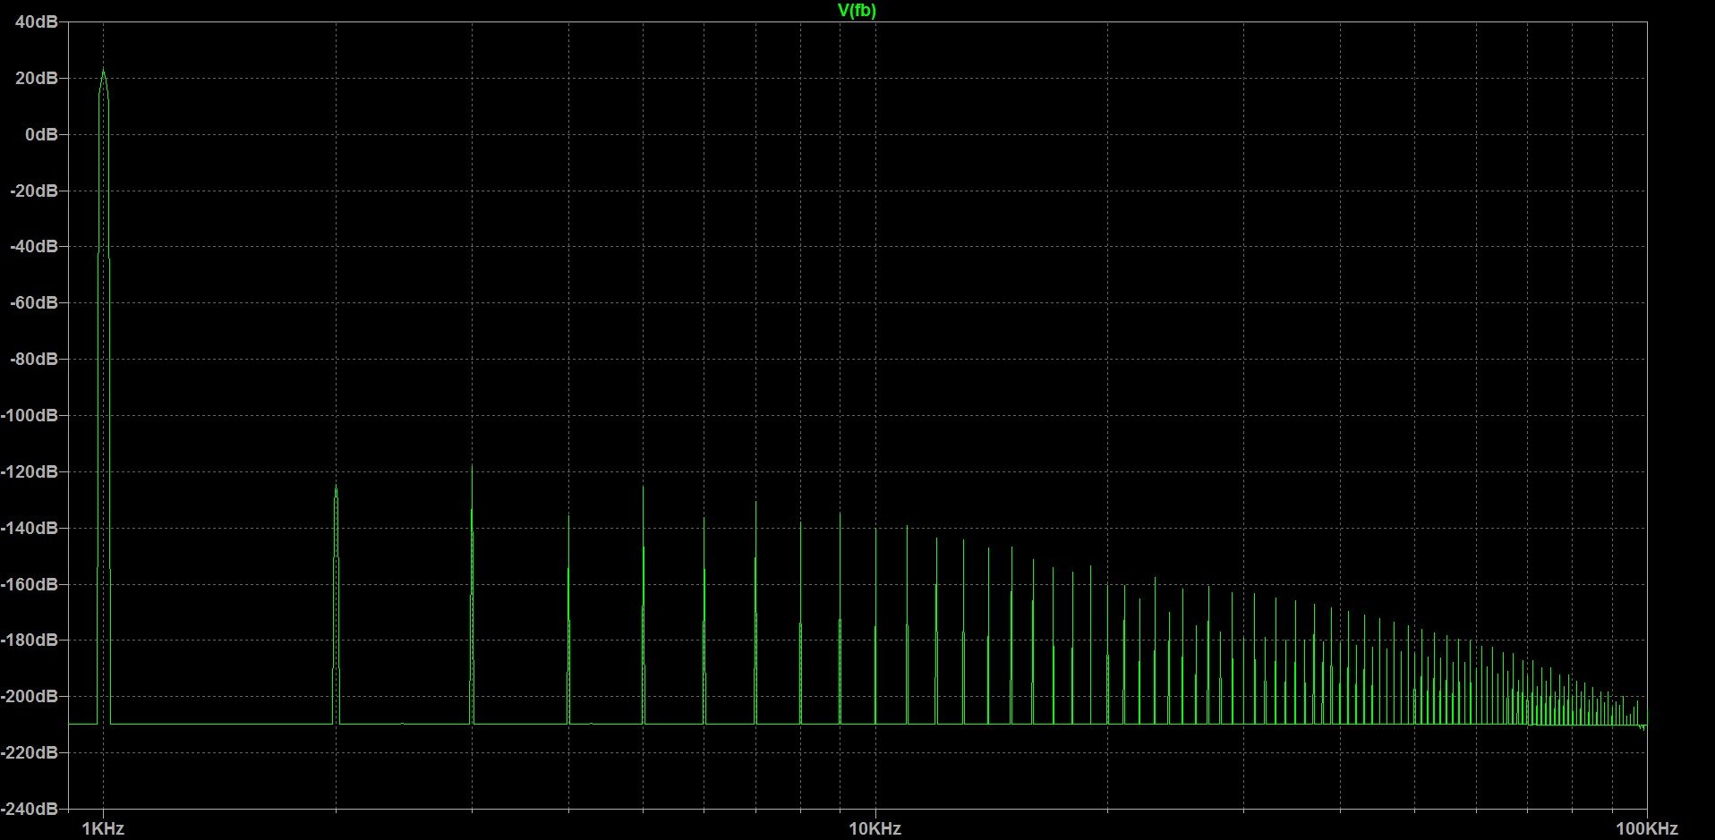This screenshot has height=840, width=1715.
Task: Click the -100dB axis label
Action: pyautogui.click(x=30, y=416)
